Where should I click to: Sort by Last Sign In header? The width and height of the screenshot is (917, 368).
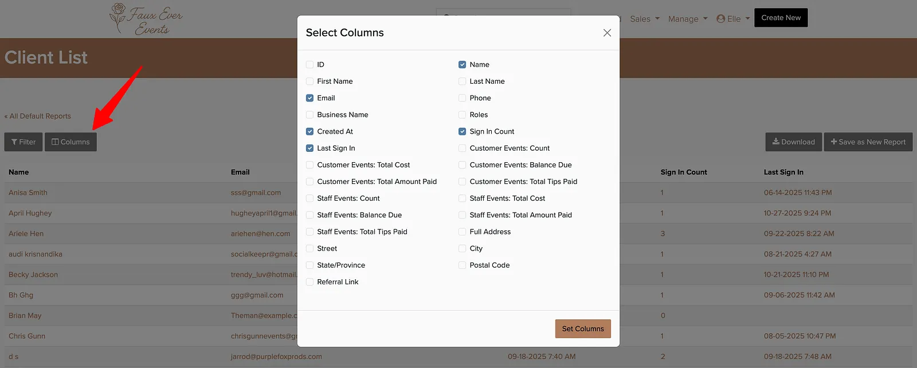(783, 172)
